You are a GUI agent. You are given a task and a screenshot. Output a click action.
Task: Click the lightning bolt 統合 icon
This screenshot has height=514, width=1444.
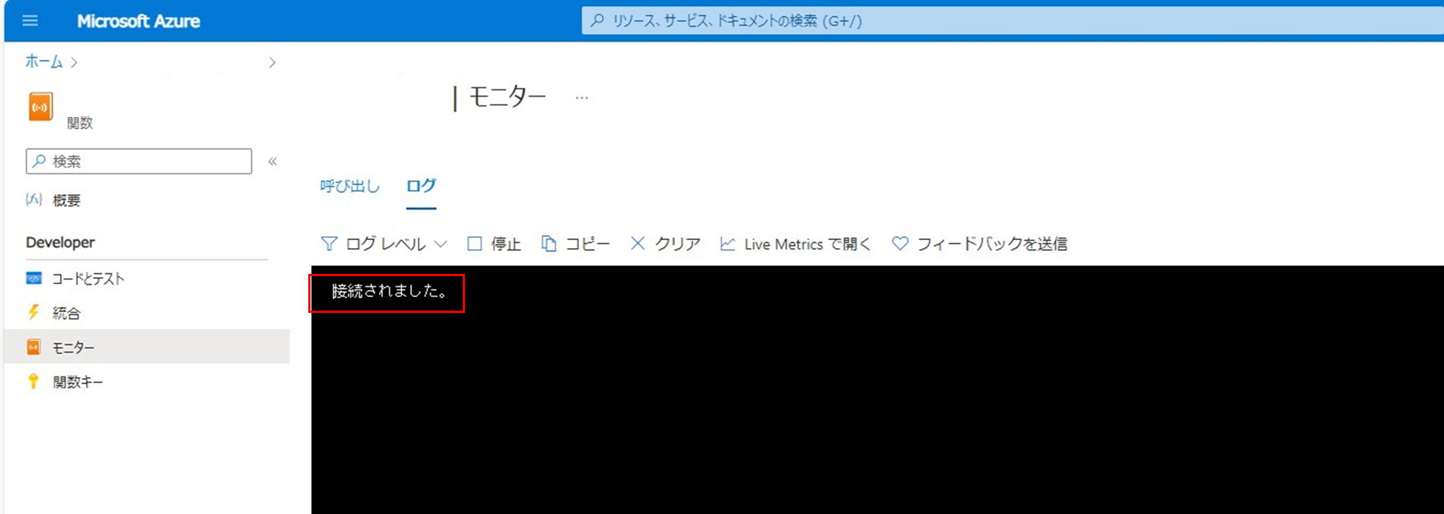[34, 312]
